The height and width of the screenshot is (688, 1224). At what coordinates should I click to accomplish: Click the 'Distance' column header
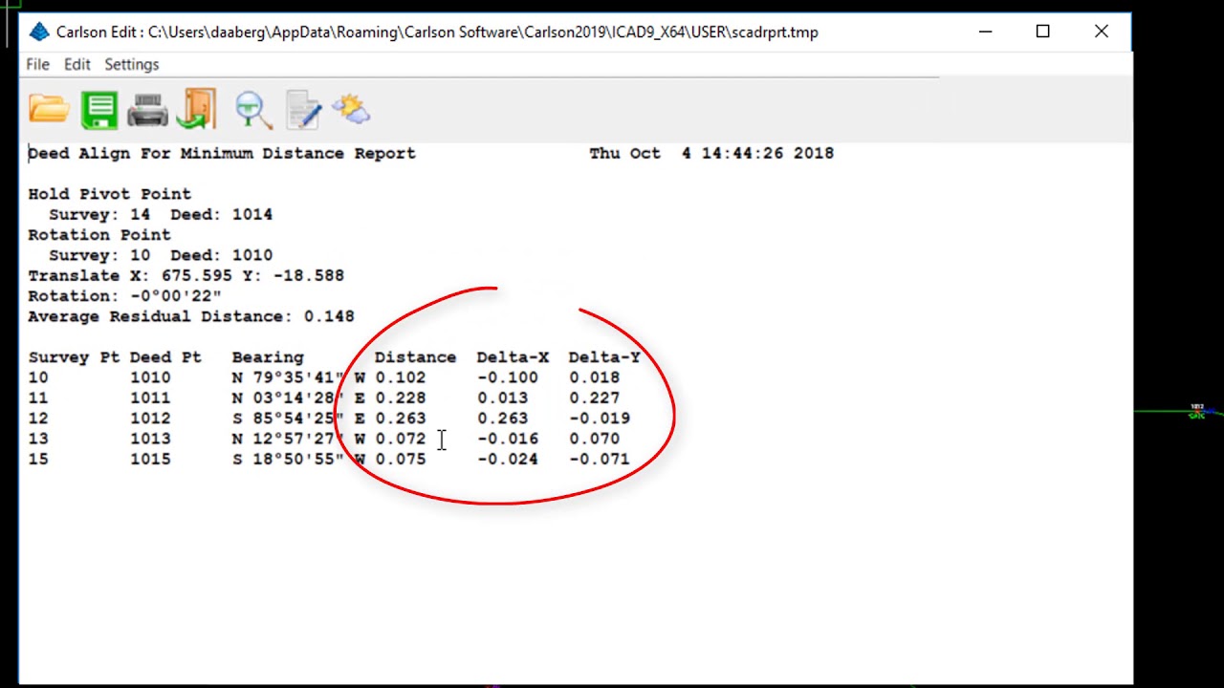tap(415, 357)
